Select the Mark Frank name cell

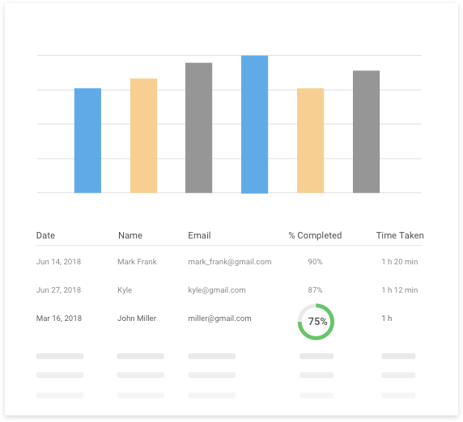[137, 262]
